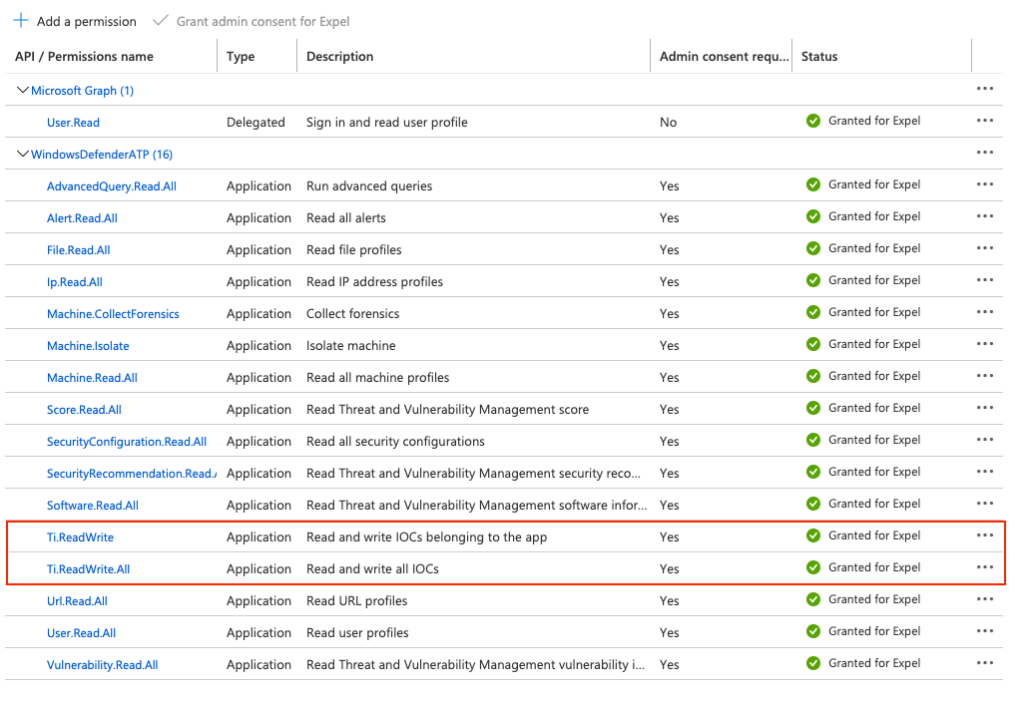Click green granted check icon for User.Read

(x=813, y=121)
